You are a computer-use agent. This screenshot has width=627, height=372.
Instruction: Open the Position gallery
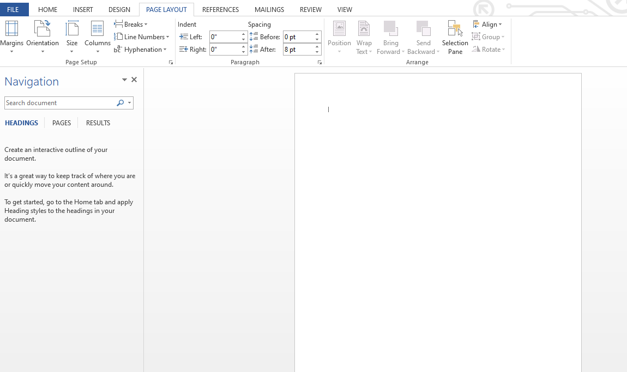click(x=339, y=36)
